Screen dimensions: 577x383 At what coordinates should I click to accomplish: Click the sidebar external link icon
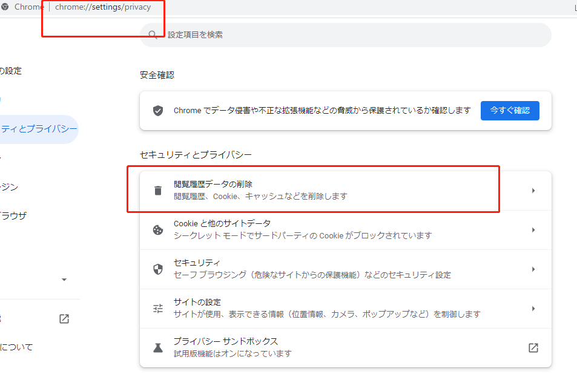[x=64, y=319]
